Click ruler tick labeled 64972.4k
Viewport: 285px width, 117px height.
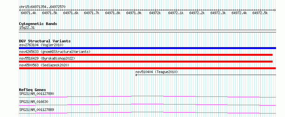coord(239,13)
